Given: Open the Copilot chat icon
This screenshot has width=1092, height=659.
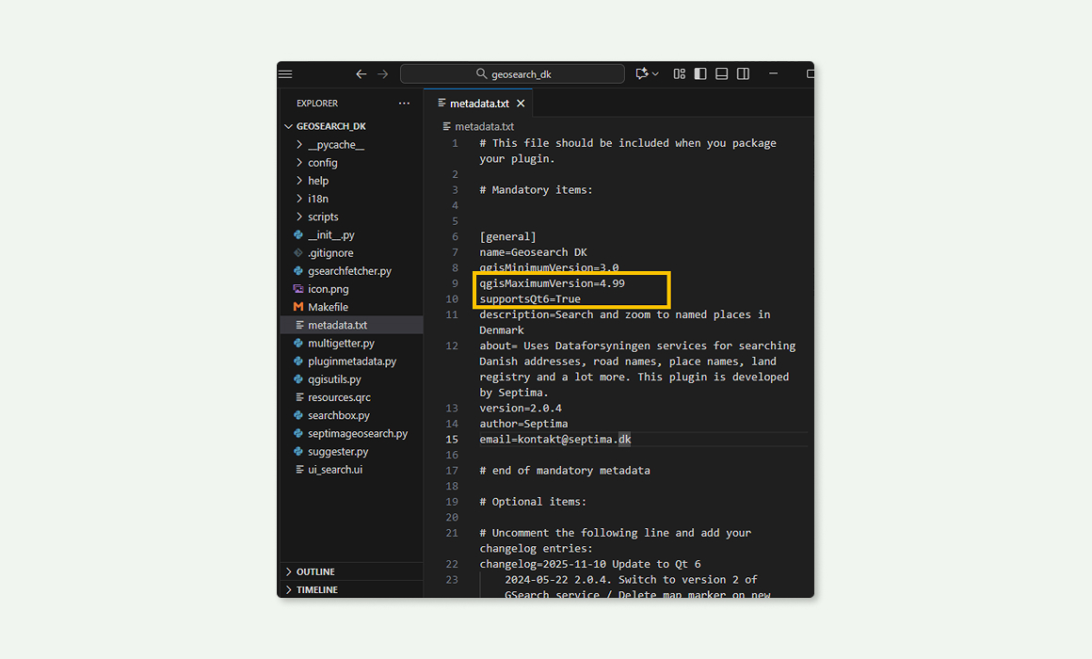Looking at the screenshot, I should pyautogui.click(x=642, y=73).
